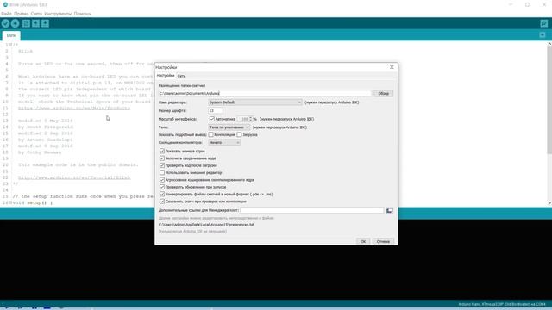The image size is (552, 310).
Task: Click the editor scrollbar down arrow
Action: click(x=549, y=203)
